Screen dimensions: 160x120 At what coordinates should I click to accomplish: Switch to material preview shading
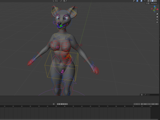pyautogui.click(x=154, y=1)
